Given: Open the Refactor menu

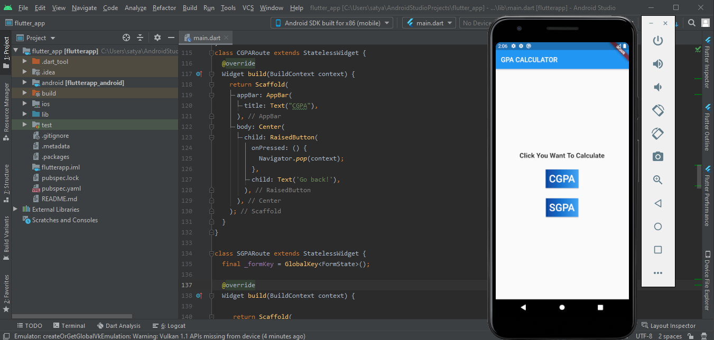Looking at the screenshot, I should [x=164, y=8].
